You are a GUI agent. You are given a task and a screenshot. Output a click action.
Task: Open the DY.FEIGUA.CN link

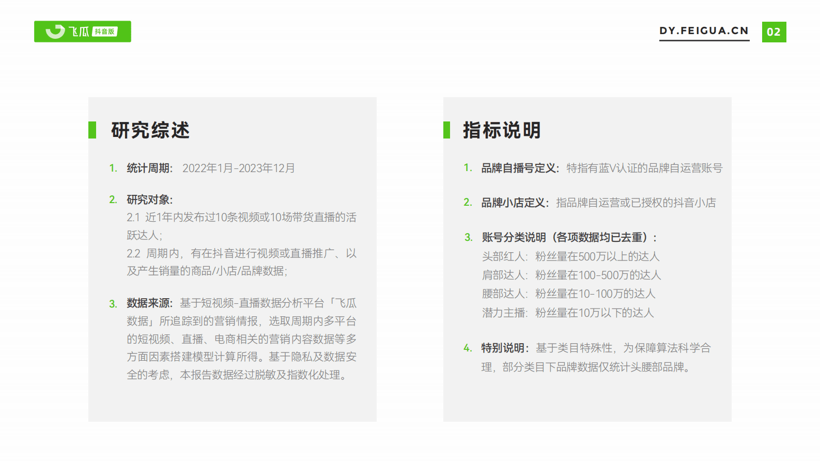point(704,31)
